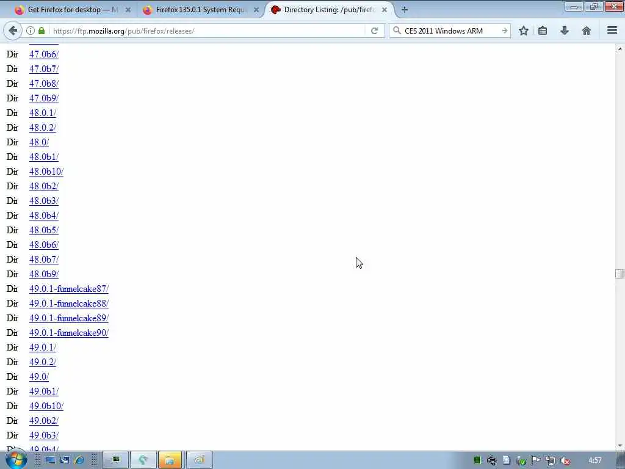This screenshot has height=469, width=625.
Task: Reload the current page
Action: [374, 31]
